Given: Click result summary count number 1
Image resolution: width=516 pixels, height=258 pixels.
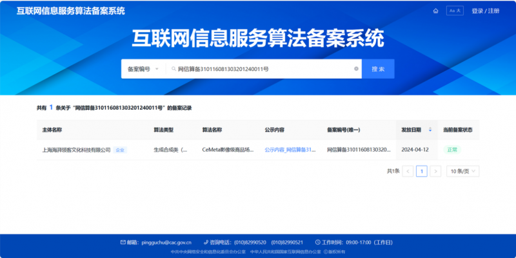Looking at the screenshot, I should [51, 108].
